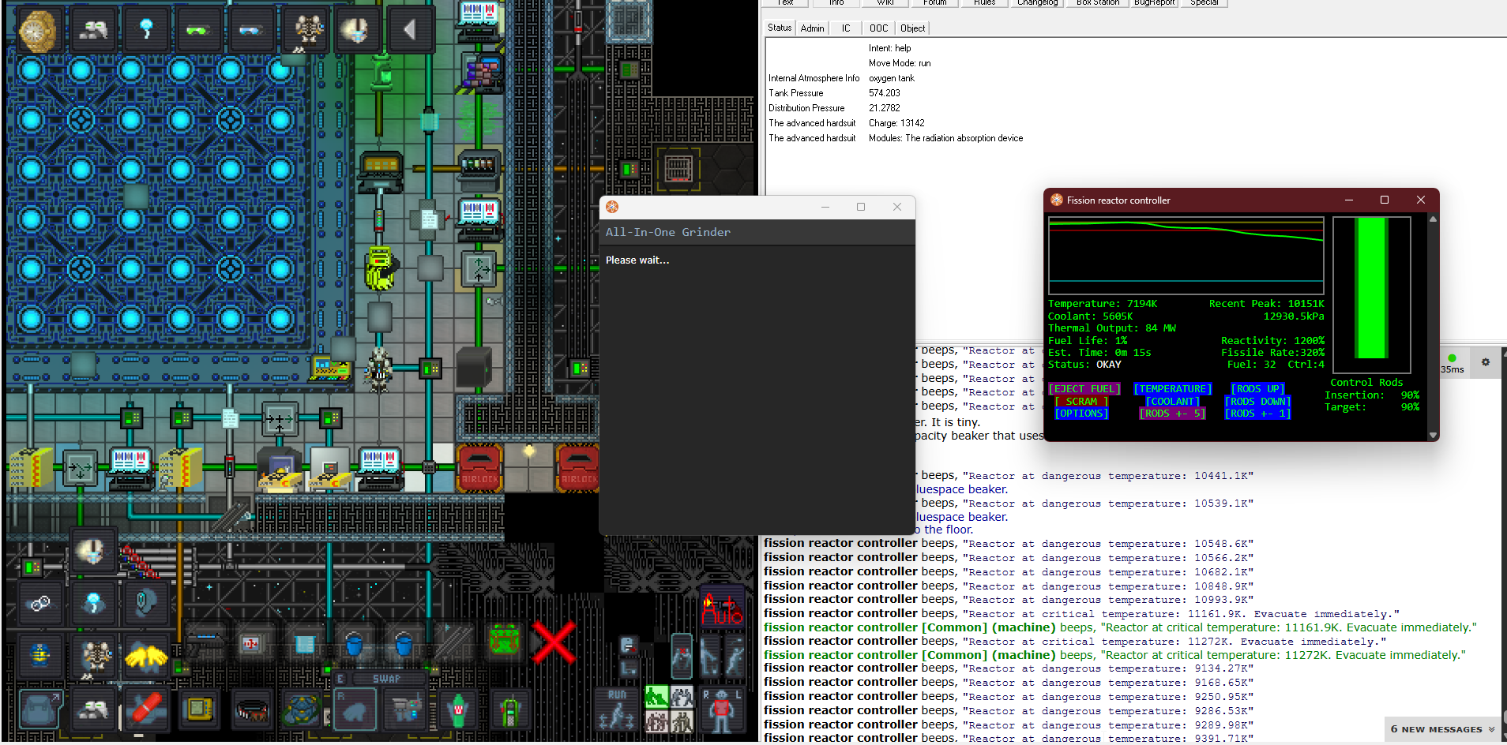Click the control rods insertion bar
Viewport: 1507px width, 745px height.
click(x=1371, y=294)
